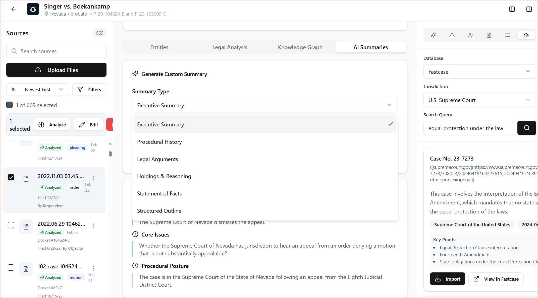Open the sparkle AI tab icon

click(434, 35)
